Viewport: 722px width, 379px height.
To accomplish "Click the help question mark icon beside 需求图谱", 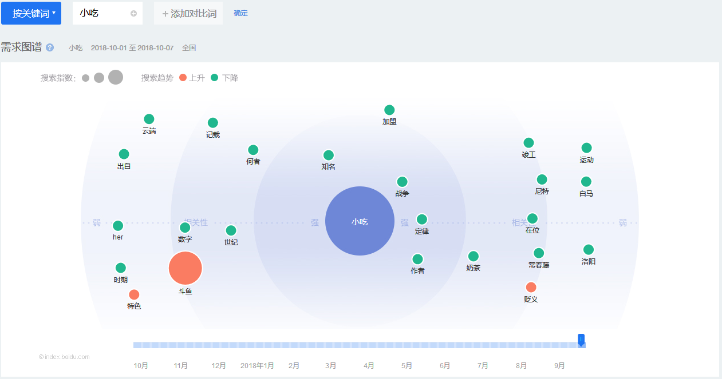I will click(x=50, y=47).
